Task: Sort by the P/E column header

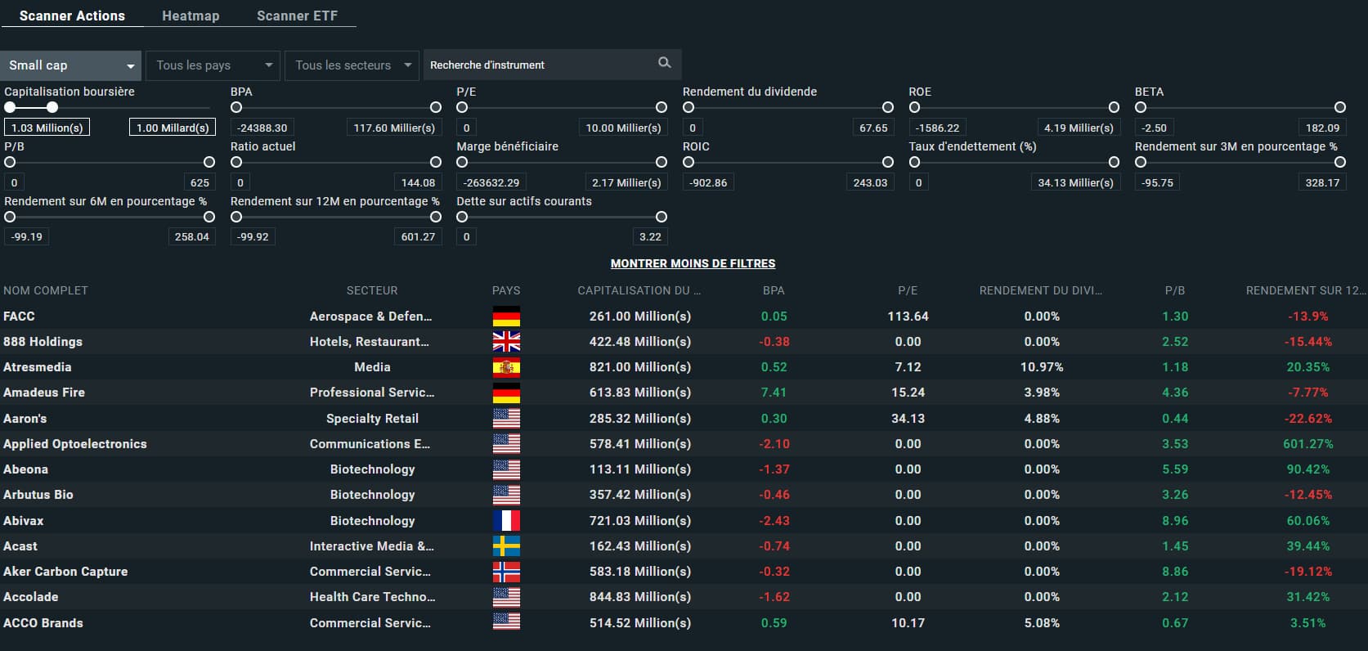Action: pos(908,290)
